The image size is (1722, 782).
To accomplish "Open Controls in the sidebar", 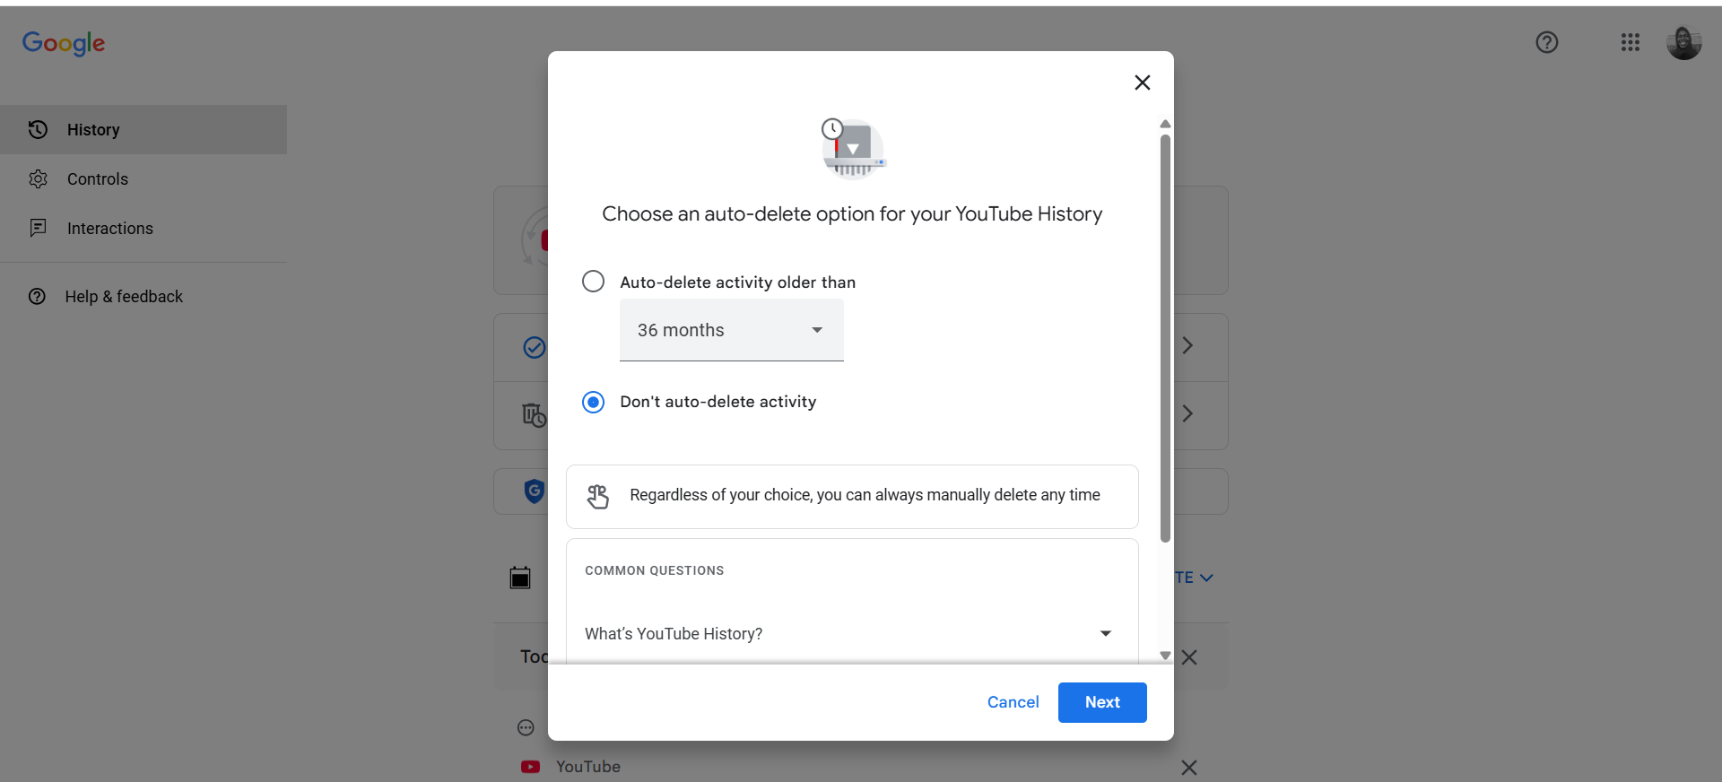I will click(x=143, y=179).
